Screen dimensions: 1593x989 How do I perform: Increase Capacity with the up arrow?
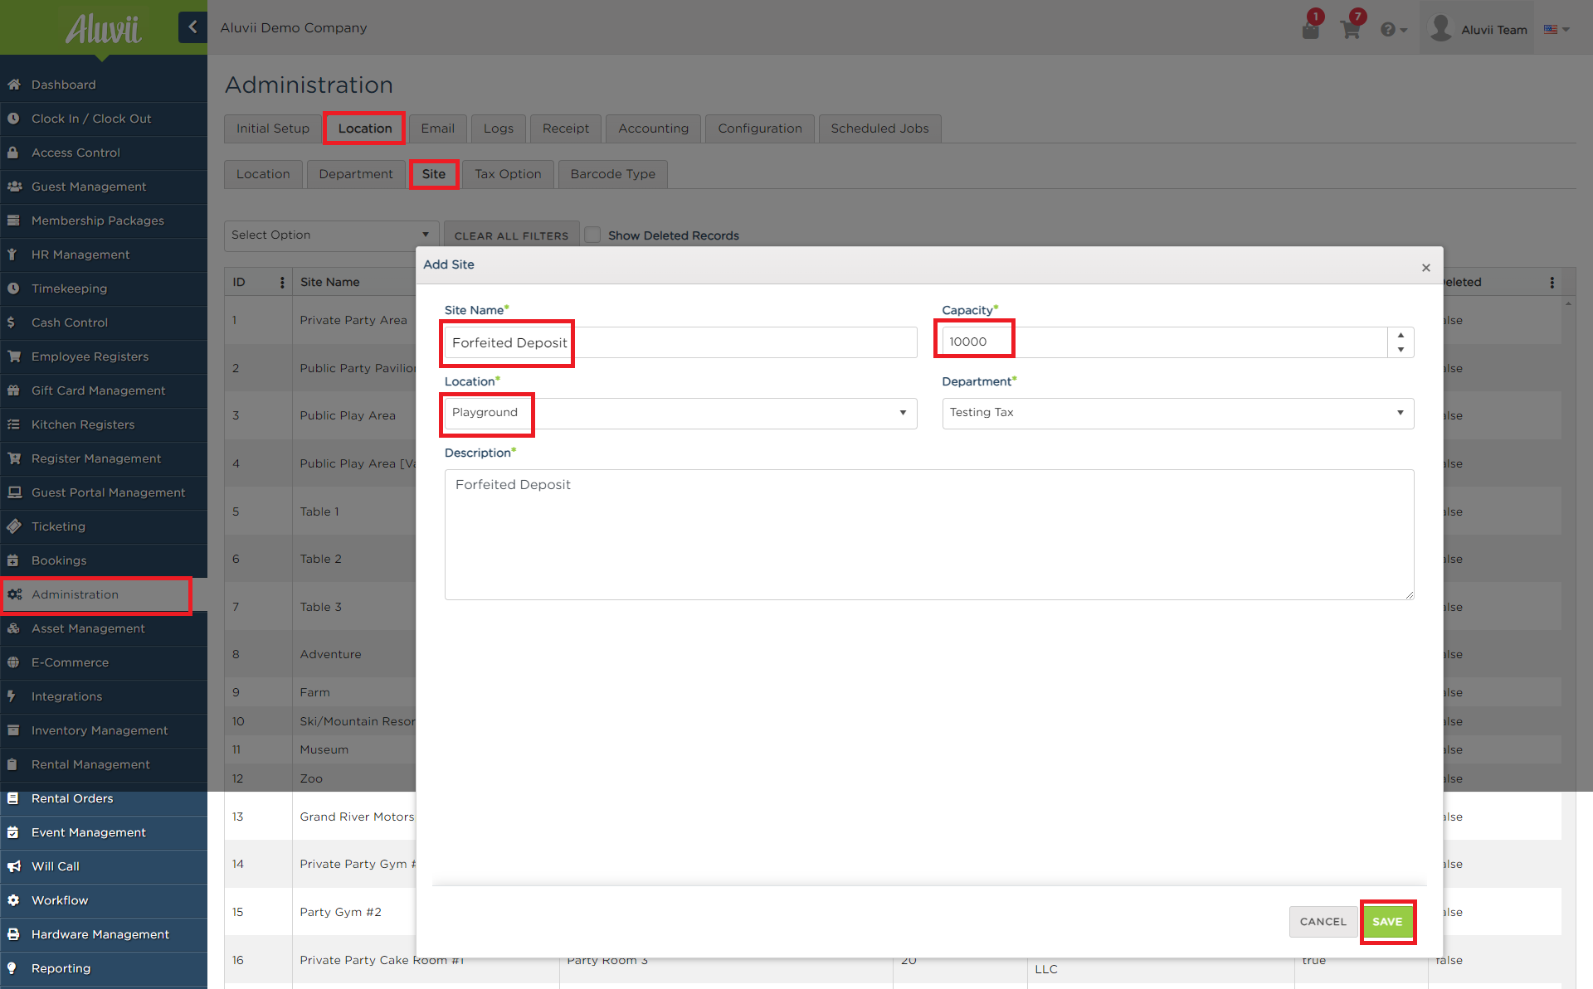click(x=1401, y=336)
